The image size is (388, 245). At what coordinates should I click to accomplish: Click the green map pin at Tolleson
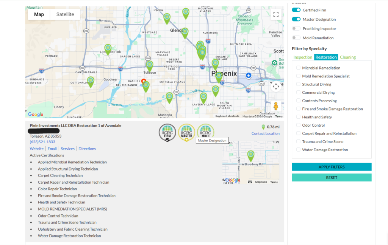[x=149, y=66]
